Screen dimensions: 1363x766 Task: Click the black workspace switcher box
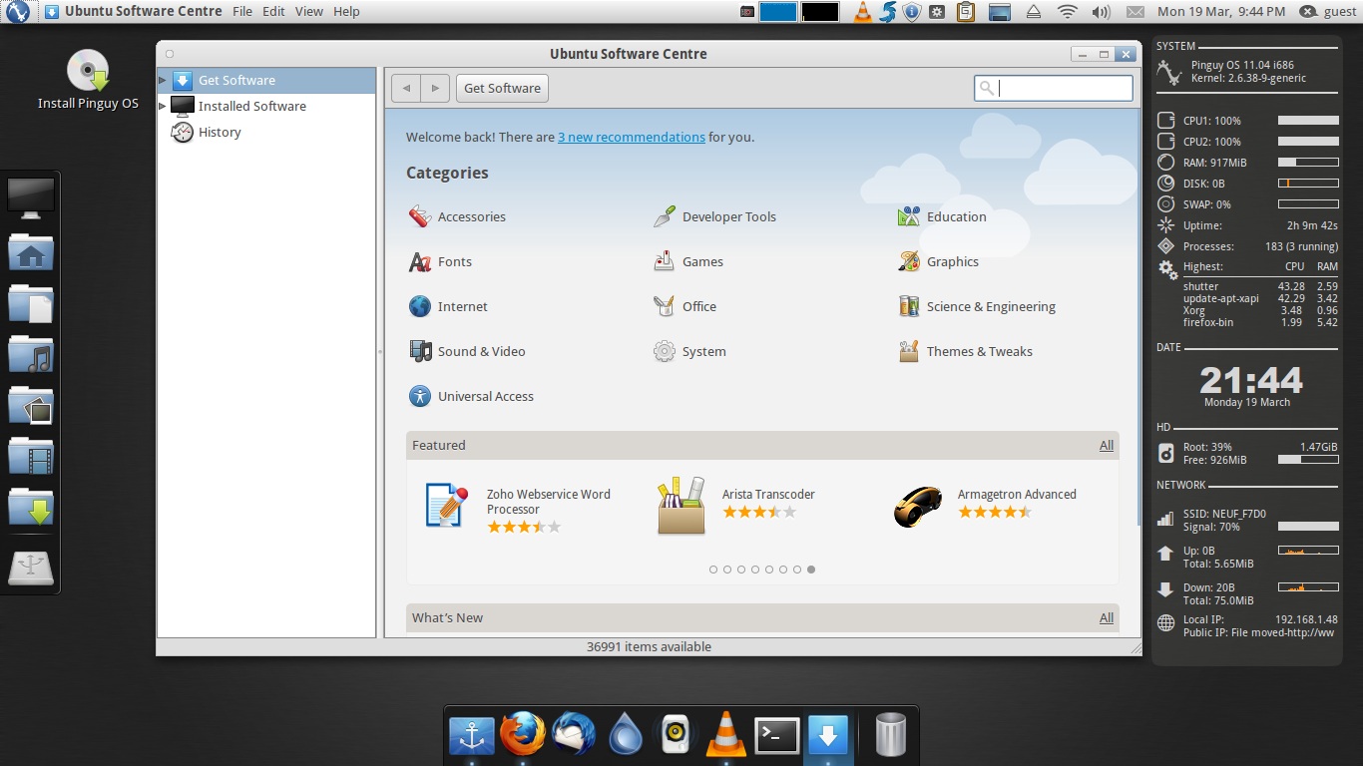point(820,12)
